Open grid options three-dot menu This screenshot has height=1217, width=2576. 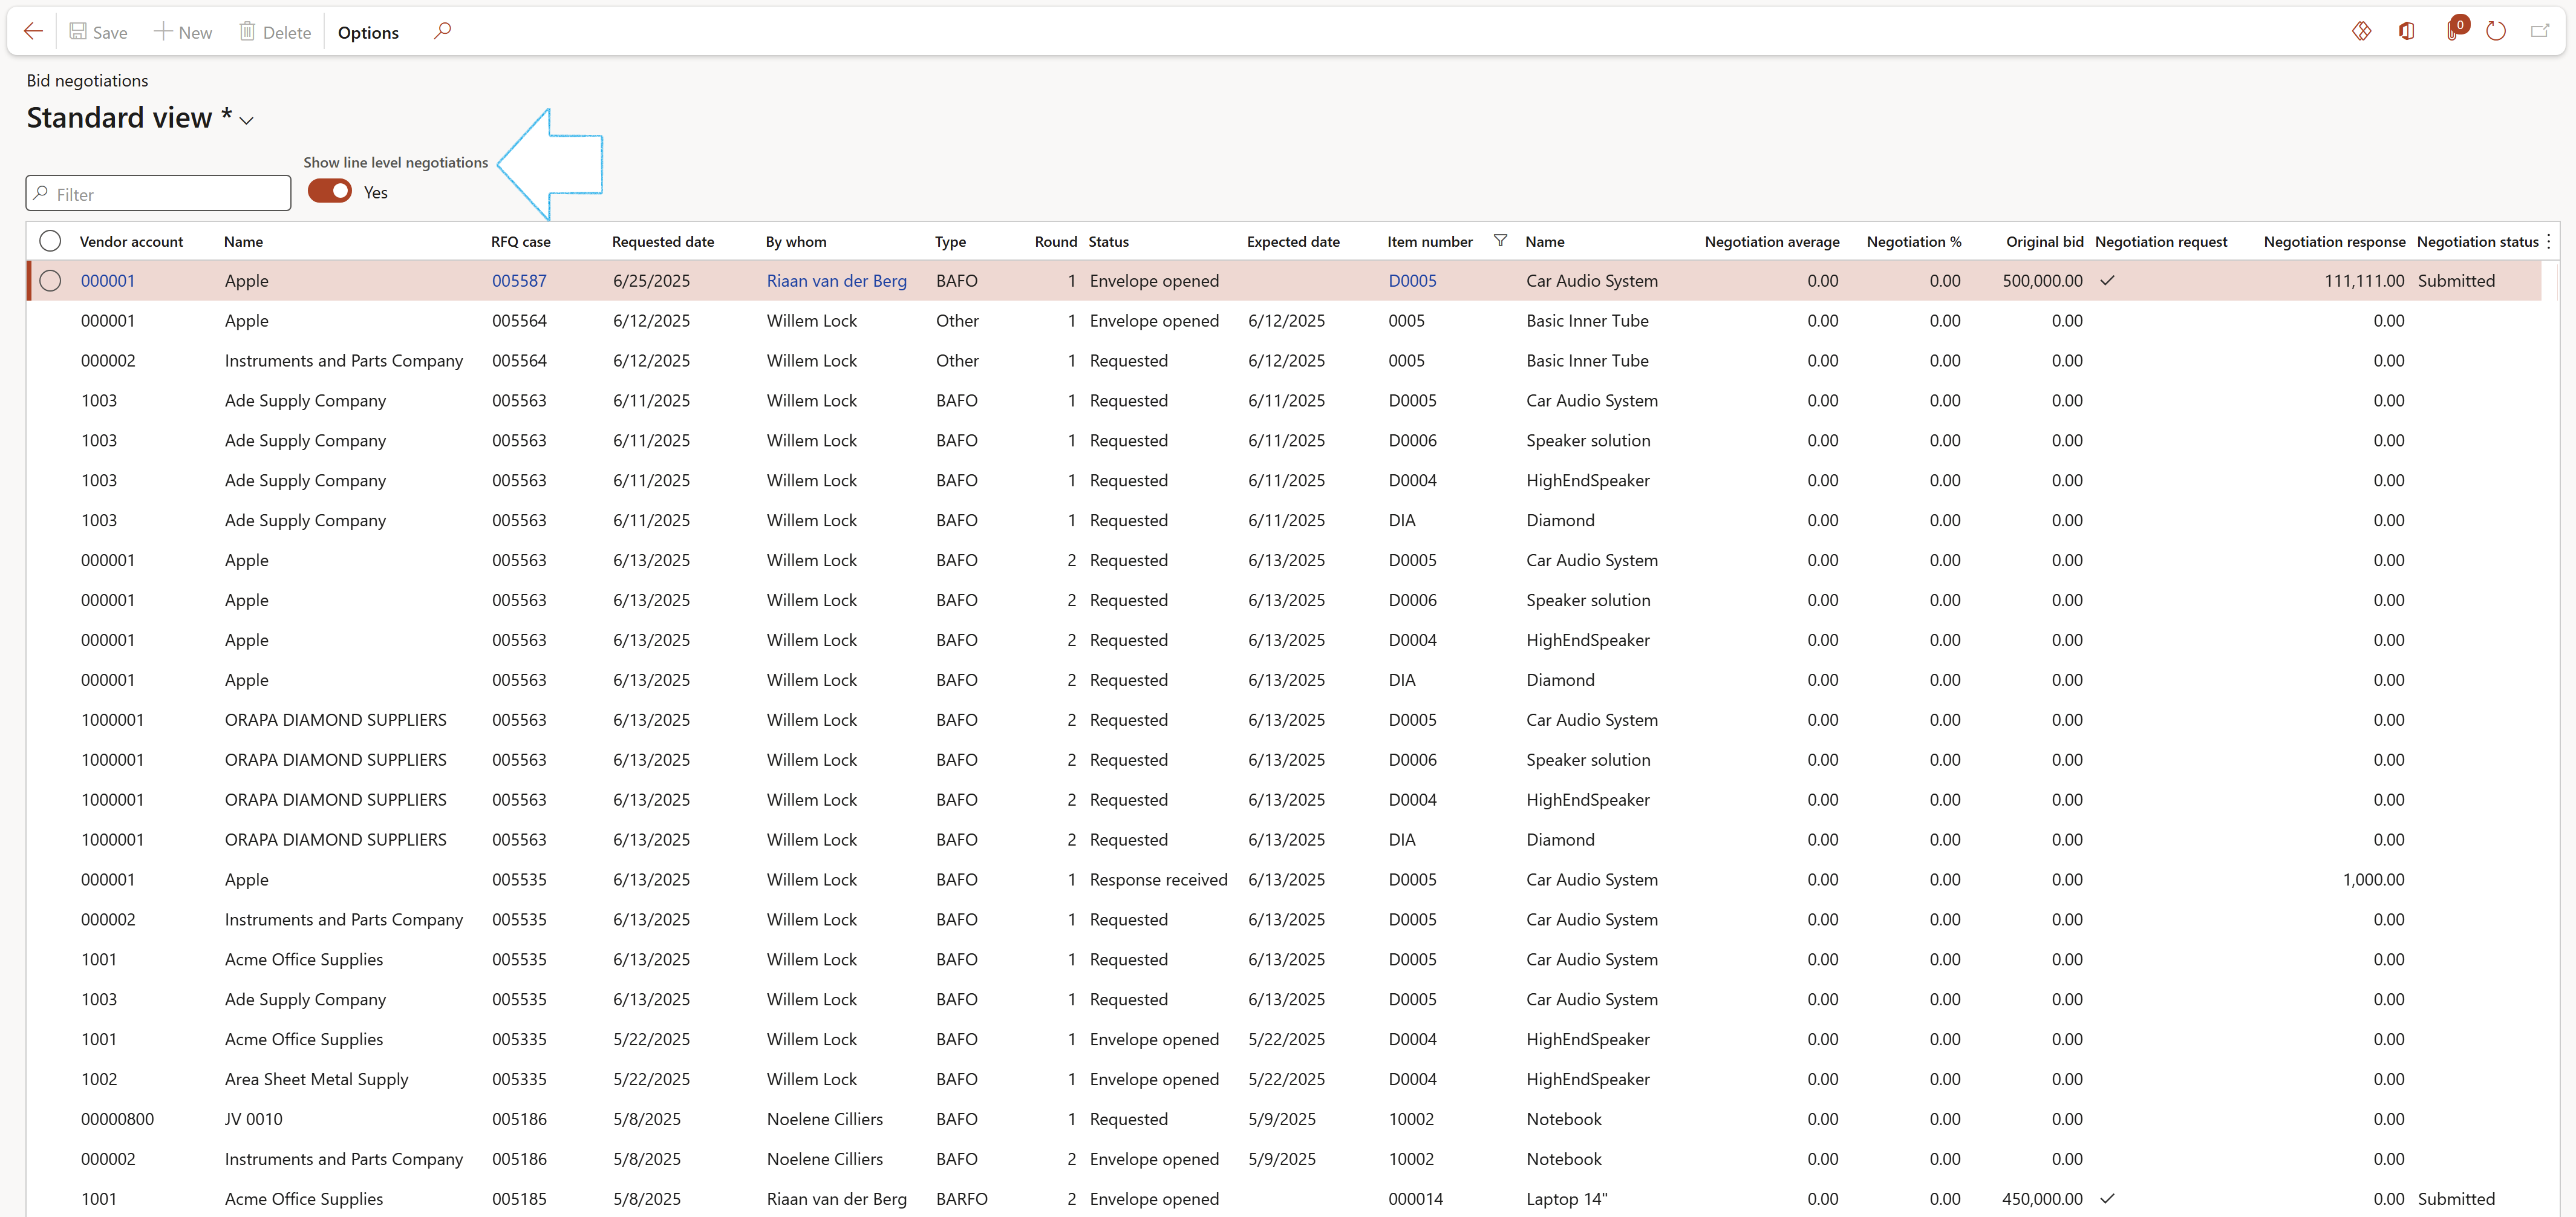coord(2549,241)
